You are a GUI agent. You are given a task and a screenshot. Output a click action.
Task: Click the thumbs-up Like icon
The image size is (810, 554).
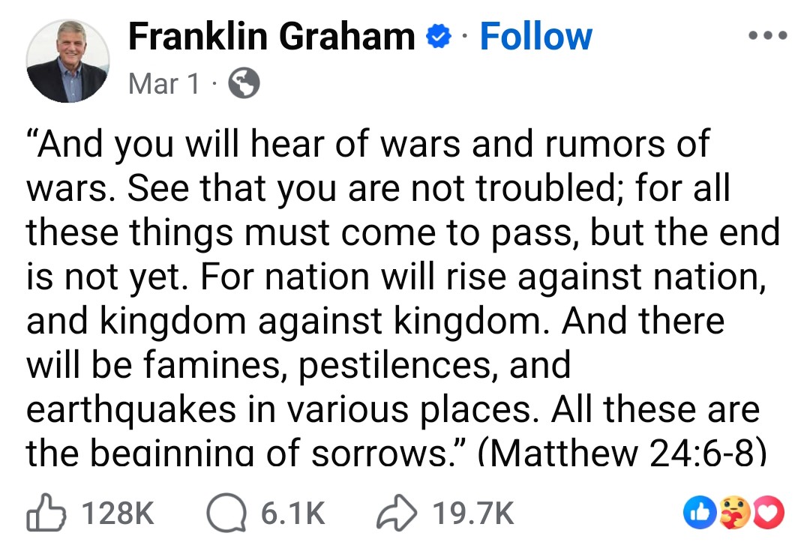pyautogui.click(x=47, y=514)
